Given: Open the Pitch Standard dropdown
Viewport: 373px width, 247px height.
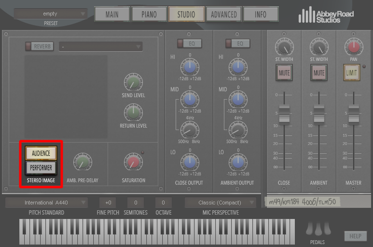Looking at the screenshot, I should 46,203.
